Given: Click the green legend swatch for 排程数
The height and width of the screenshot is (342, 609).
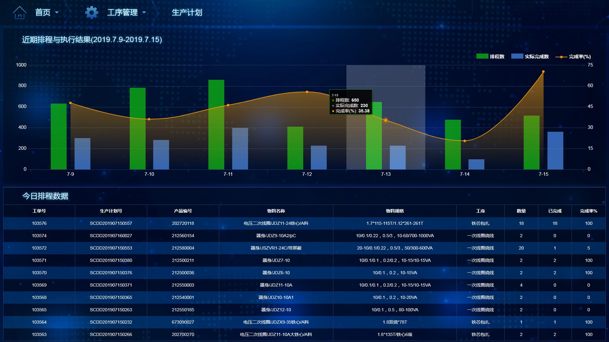Looking at the screenshot, I should (482, 56).
